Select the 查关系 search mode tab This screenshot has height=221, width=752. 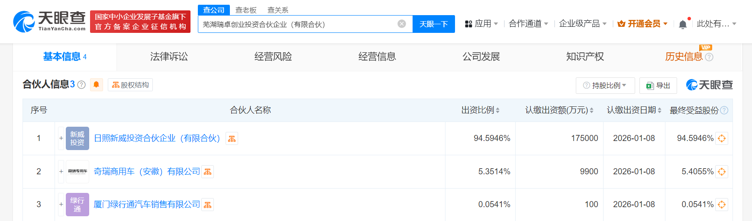(x=278, y=10)
